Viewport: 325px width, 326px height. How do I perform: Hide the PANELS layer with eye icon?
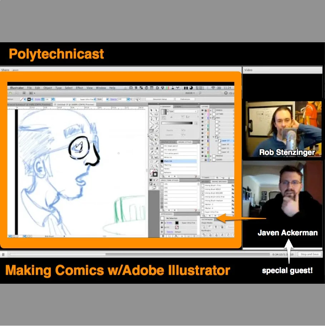(x=203, y=110)
